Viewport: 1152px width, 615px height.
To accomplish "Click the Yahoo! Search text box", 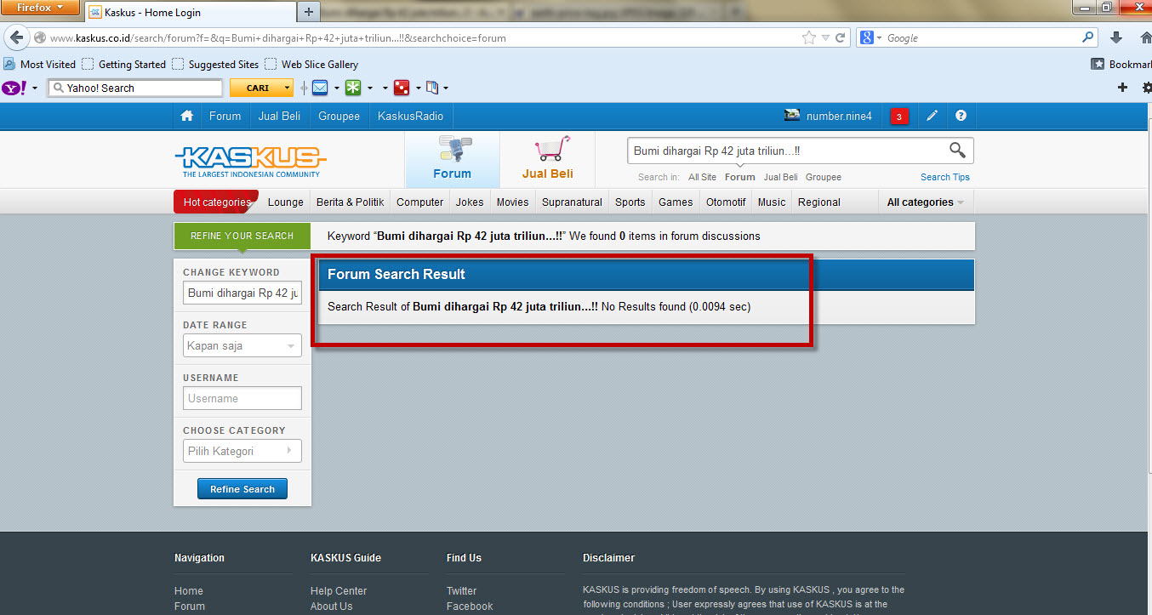I will (135, 88).
